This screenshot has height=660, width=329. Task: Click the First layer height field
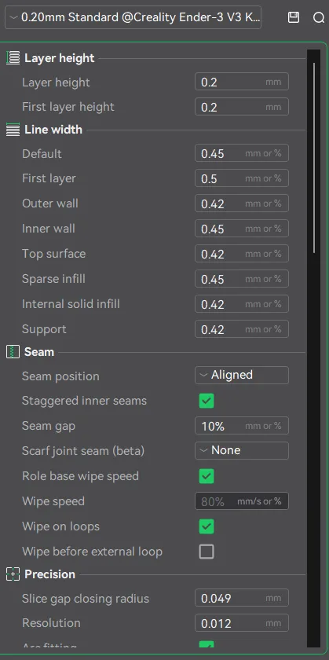tap(242, 107)
